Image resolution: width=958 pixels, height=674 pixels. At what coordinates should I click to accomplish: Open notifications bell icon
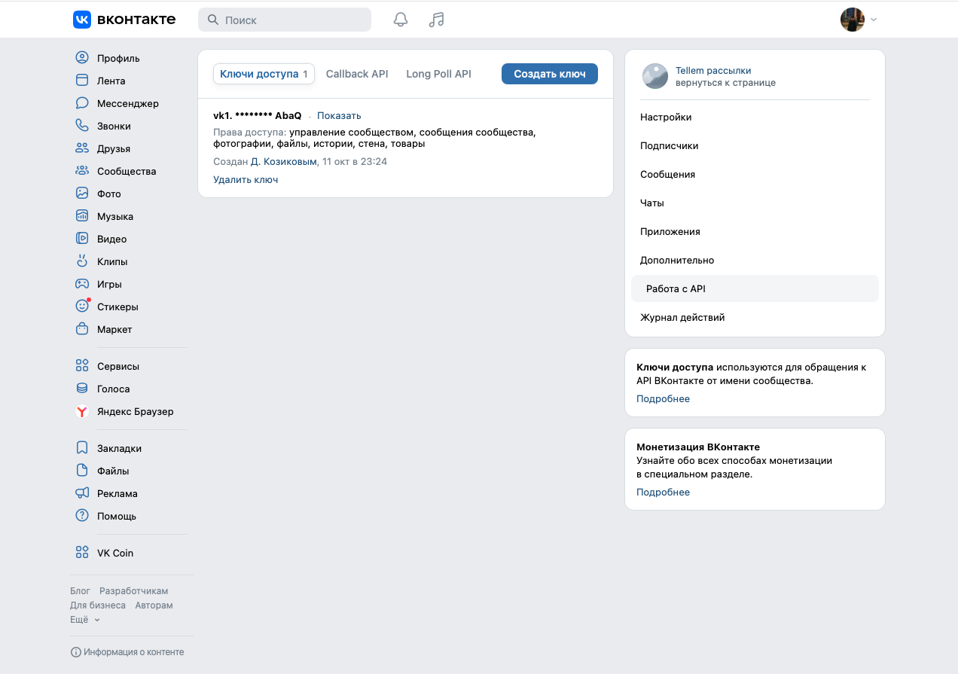point(401,20)
